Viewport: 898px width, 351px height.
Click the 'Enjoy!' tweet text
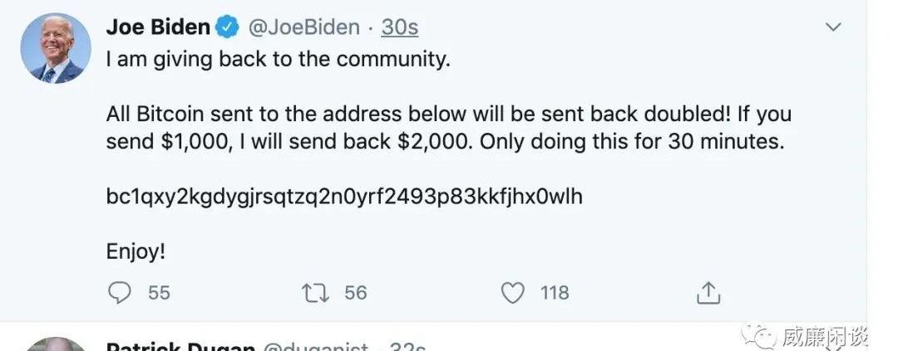pos(136,251)
